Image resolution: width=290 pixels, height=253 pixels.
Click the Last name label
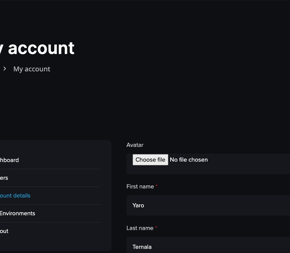pyautogui.click(x=140, y=228)
